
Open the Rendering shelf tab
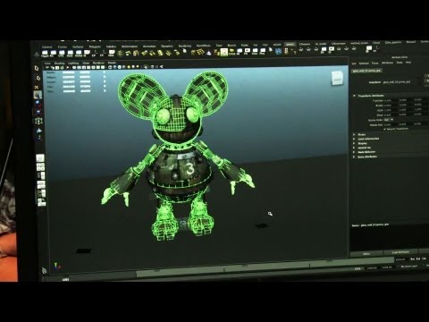coord(185,46)
